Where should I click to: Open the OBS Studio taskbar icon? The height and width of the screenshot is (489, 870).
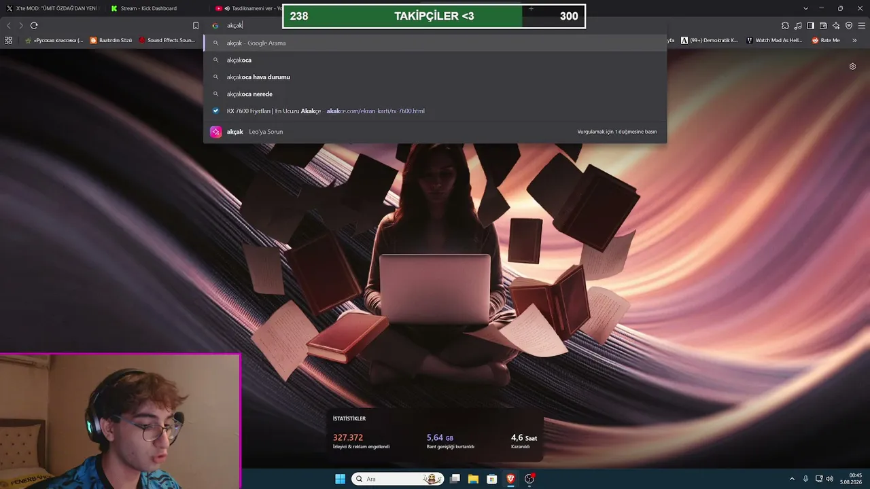[529, 479]
